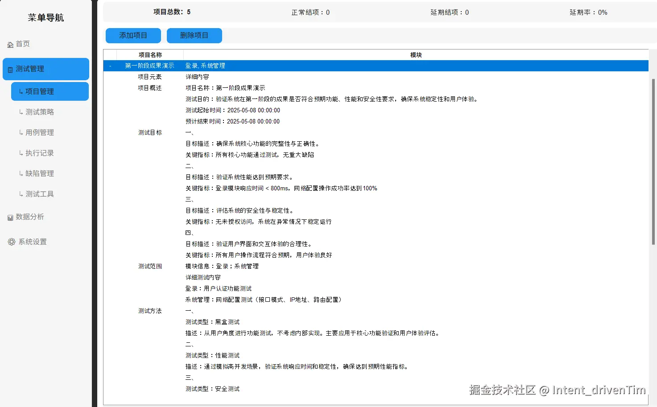Select the 第一阶段成果演示 project name cell
The width and height of the screenshot is (657, 407).
[x=150, y=66]
